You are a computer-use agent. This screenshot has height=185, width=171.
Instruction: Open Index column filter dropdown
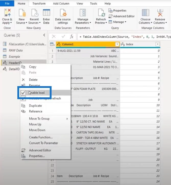[157, 44]
